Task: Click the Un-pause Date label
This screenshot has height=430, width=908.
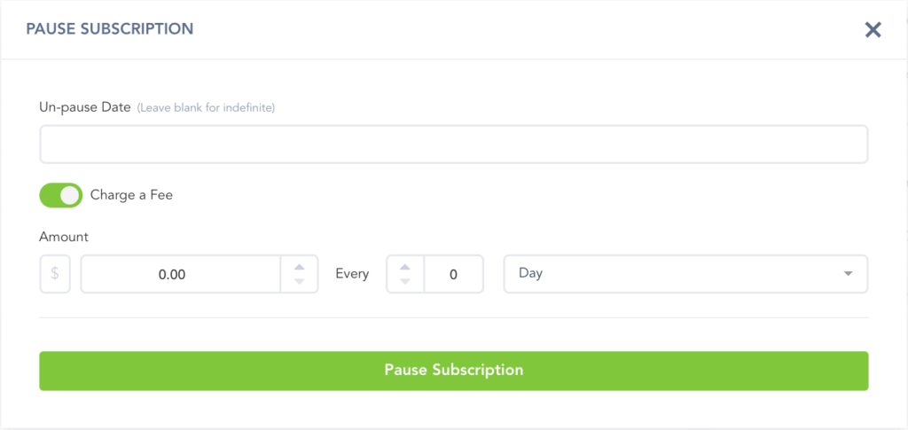Action: pyautogui.click(x=85, y=107)
